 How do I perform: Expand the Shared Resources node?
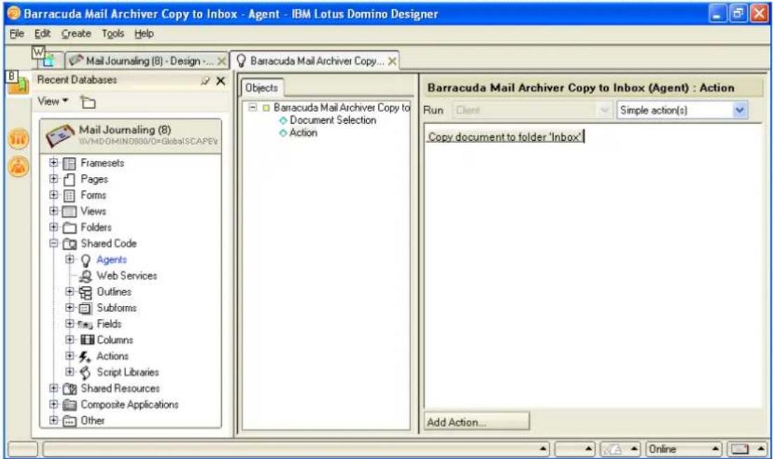[x=54, y=388]
